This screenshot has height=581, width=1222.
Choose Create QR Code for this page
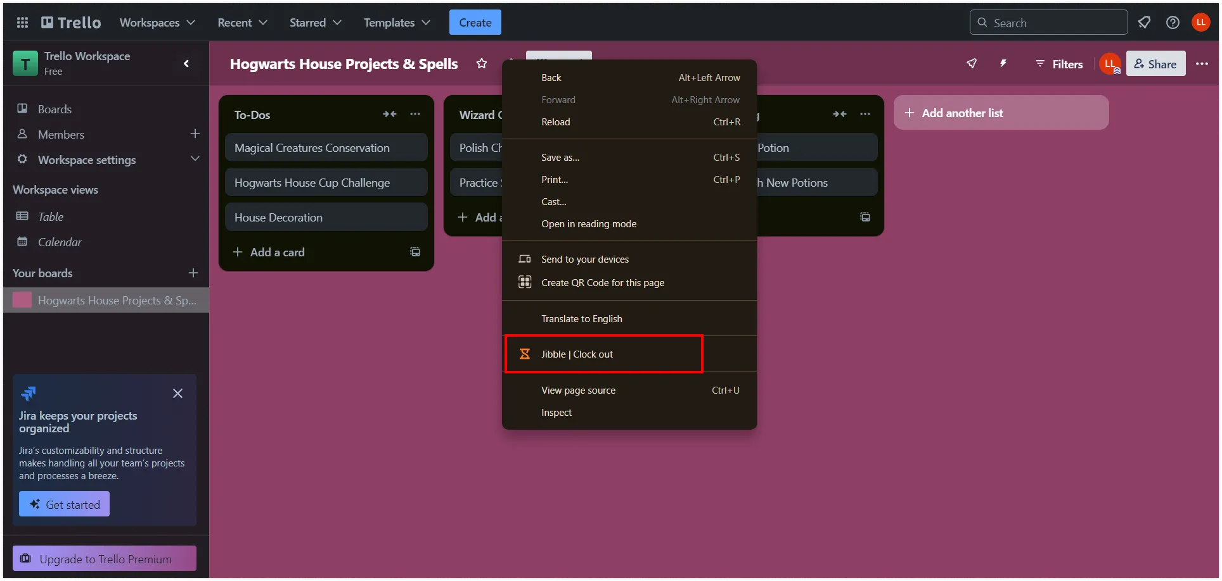[x=602, y=283]
